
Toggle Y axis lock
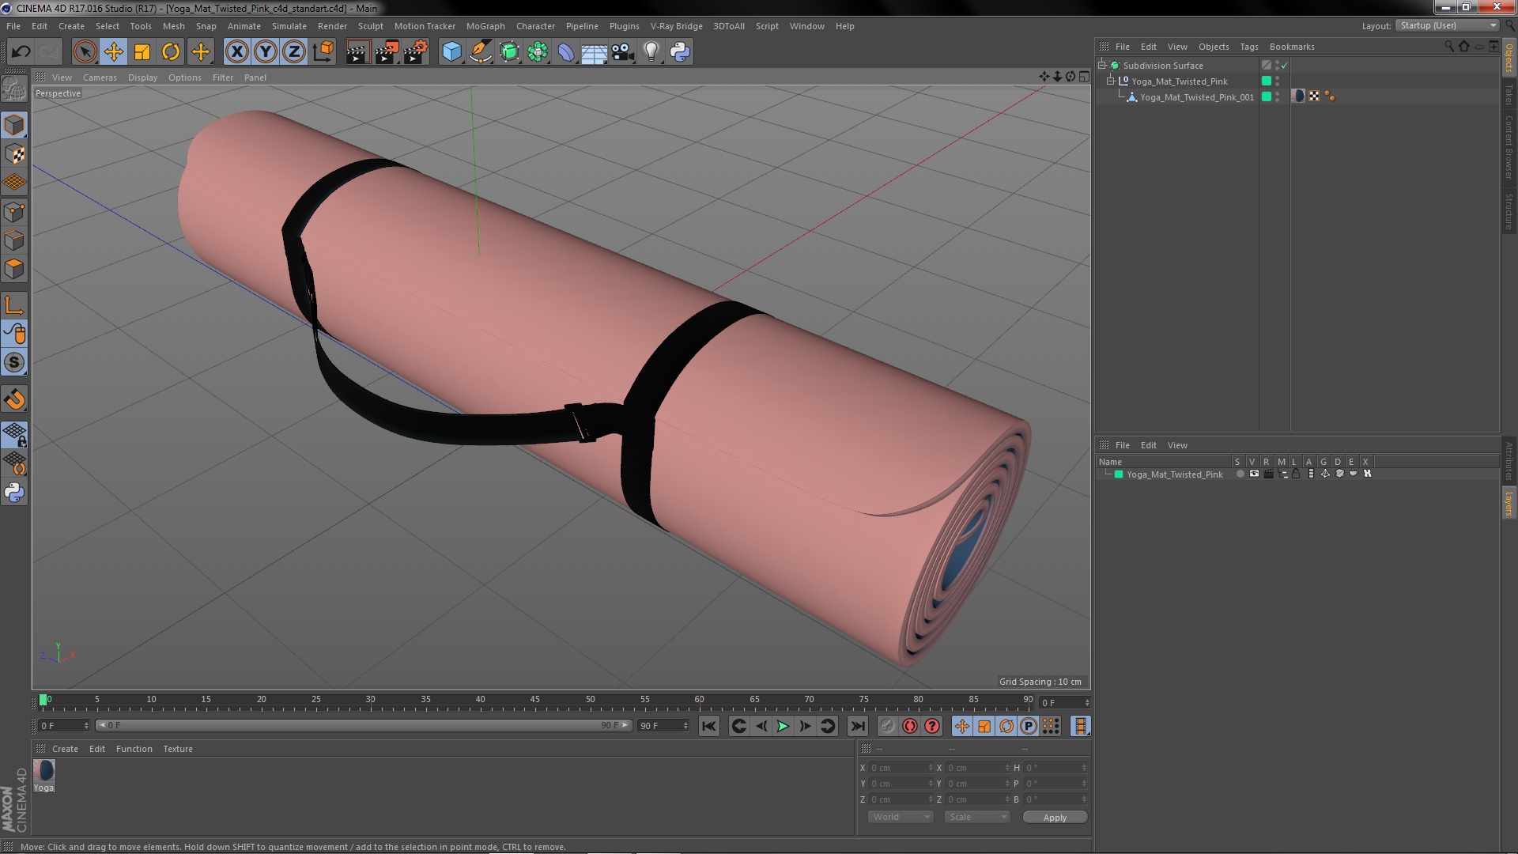(x=266, y=52)
